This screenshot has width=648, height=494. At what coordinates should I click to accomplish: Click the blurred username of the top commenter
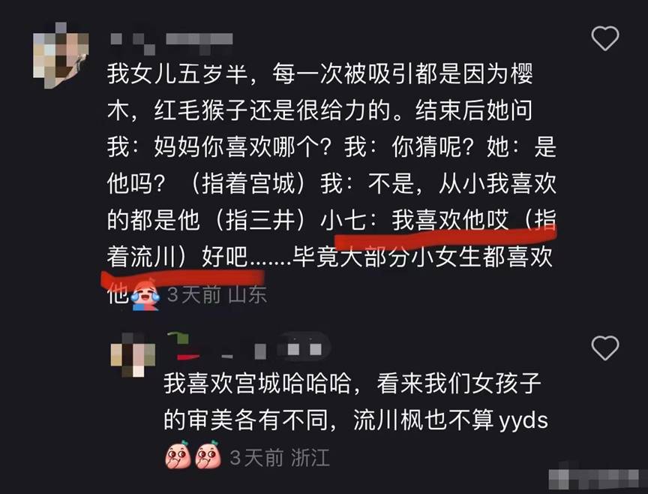(172, 43)
